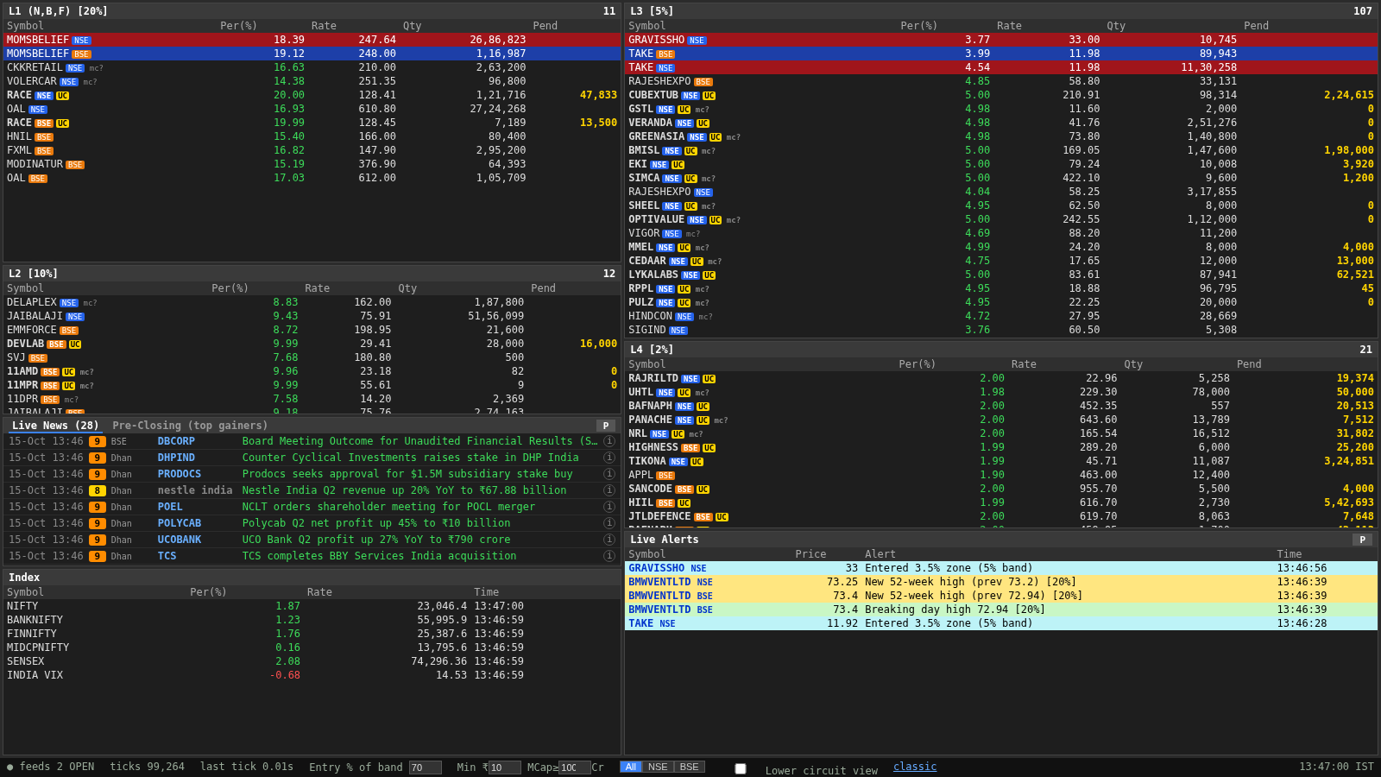Click the BSE badge on RAJESHEXPO 4.85 row
Viewport: 1381px width, 777px height.
point(703,82)
